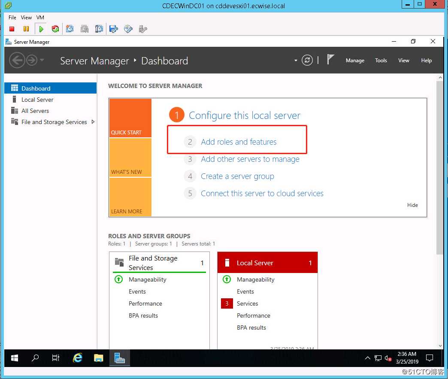The image size is (448, 379).
Task: Open the Notifications flag icon
Action: tap(330, 60)
